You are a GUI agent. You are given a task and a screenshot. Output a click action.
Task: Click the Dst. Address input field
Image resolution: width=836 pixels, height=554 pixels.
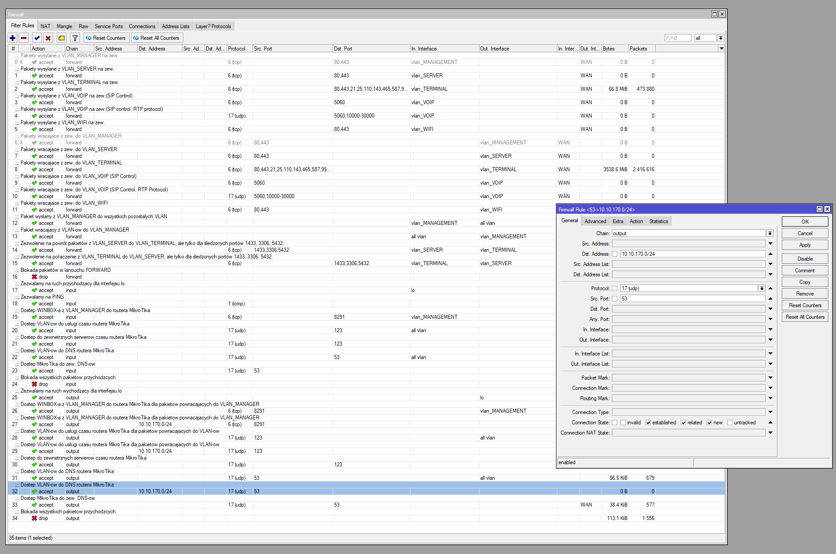[x=692, y=254]
